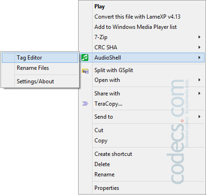Expand the 7-Zip submenu arrow
The height and width of the screenshot is (195, 206).
point(199,37)
